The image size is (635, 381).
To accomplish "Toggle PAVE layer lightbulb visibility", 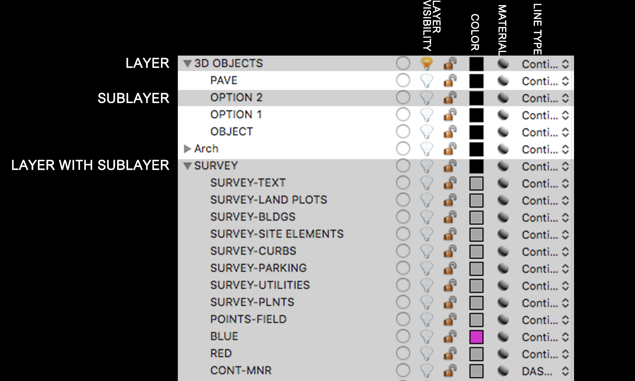I will point(427,81).
